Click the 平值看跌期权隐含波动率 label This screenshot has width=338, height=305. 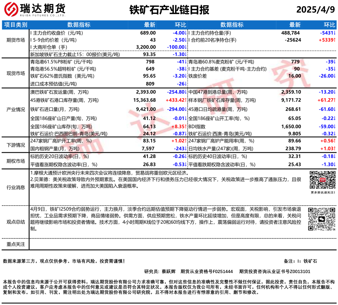point(222,164)
